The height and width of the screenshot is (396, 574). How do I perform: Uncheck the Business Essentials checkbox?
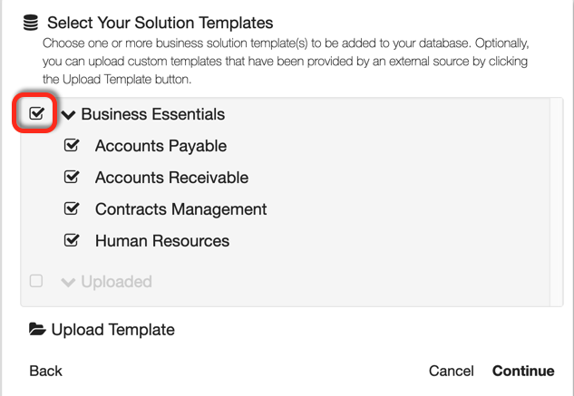click(x=36, y=114)
